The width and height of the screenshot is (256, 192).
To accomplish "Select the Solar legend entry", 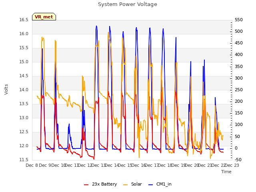I will 132,184.
